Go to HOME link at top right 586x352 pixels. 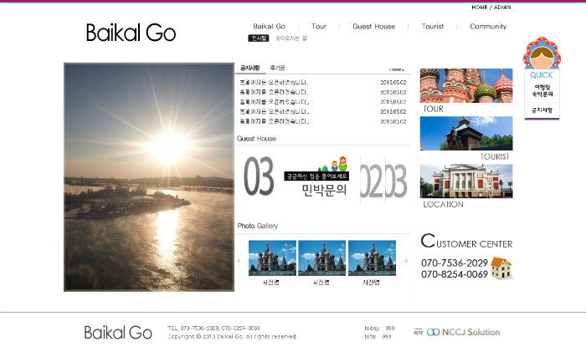480,7
